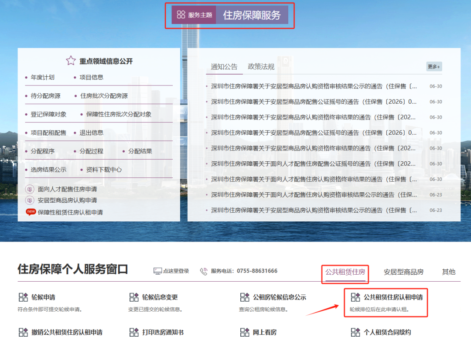Open the 登记保障对象 link
Image resolution: width=471 pixels, height=337 pixels.
48,114
